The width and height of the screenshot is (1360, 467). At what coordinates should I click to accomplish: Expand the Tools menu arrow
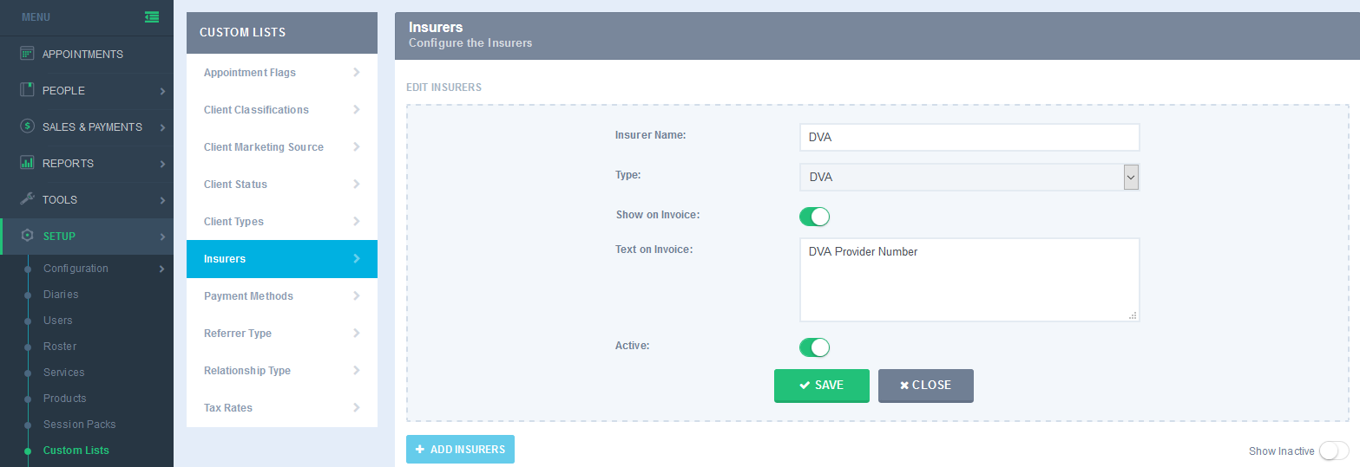click(162, 200)
